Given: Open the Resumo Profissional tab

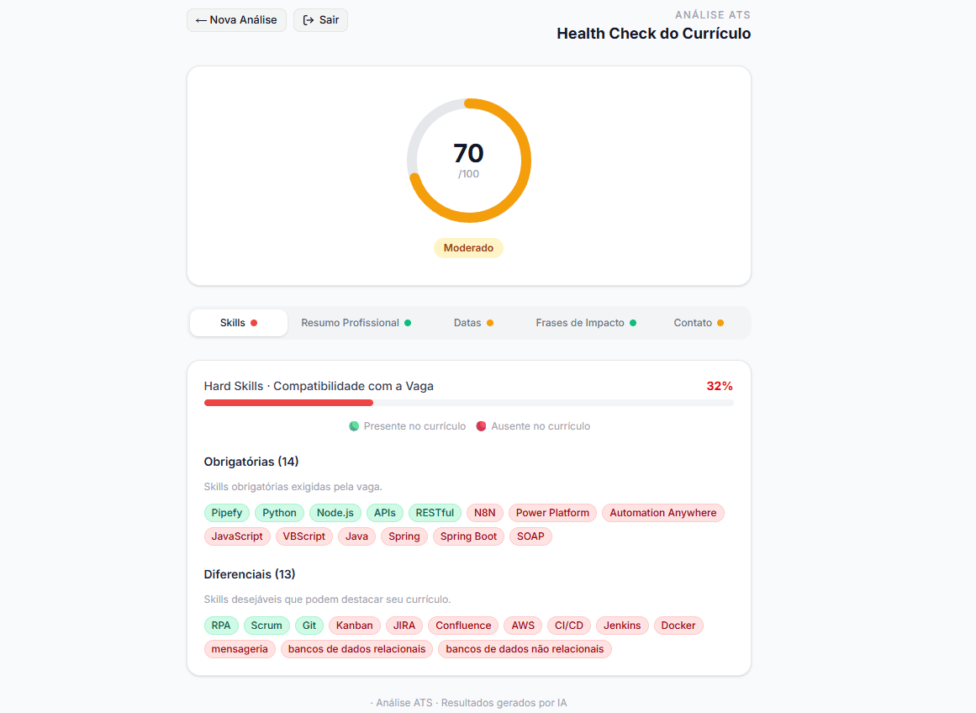Looking at the screenshot, I should (x=356, y=323).
